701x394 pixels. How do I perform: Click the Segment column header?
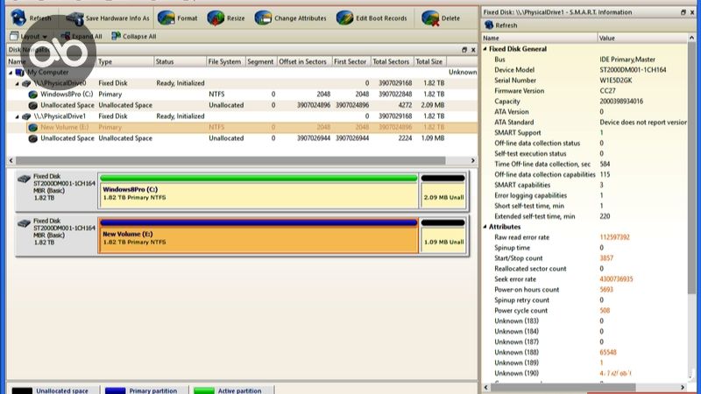261,61
